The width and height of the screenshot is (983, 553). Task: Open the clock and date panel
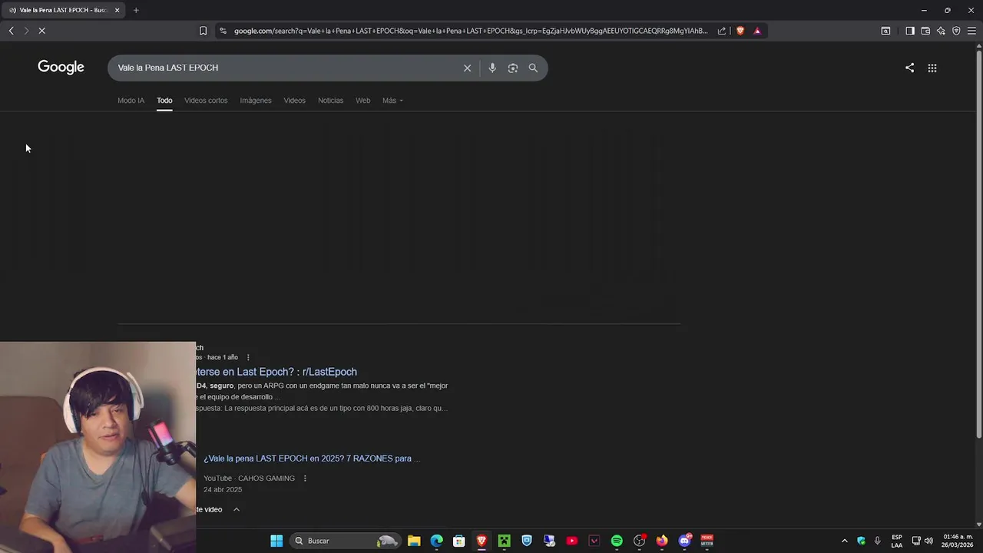(958, 541)
